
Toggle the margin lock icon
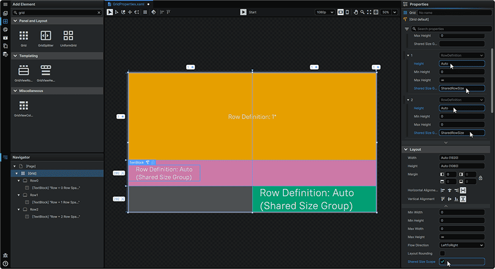tap(481, 178)
